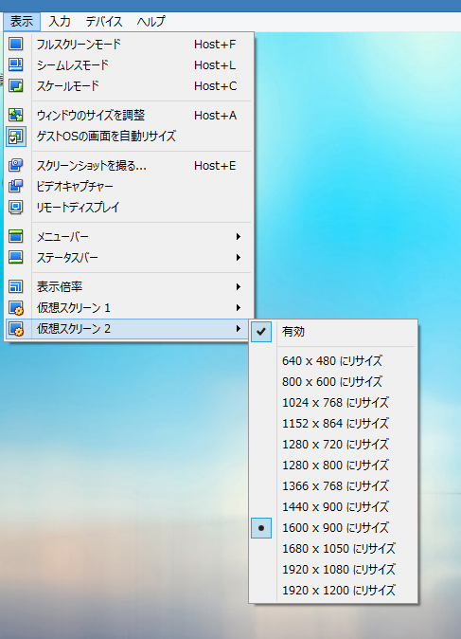
Task: Select 1024 x 768 にリサイズ
Action: tap(333, 402)
